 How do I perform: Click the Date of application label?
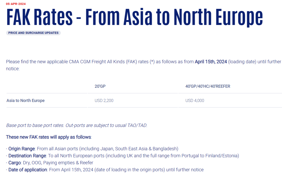pyautogui.click(x=28, y=170)
